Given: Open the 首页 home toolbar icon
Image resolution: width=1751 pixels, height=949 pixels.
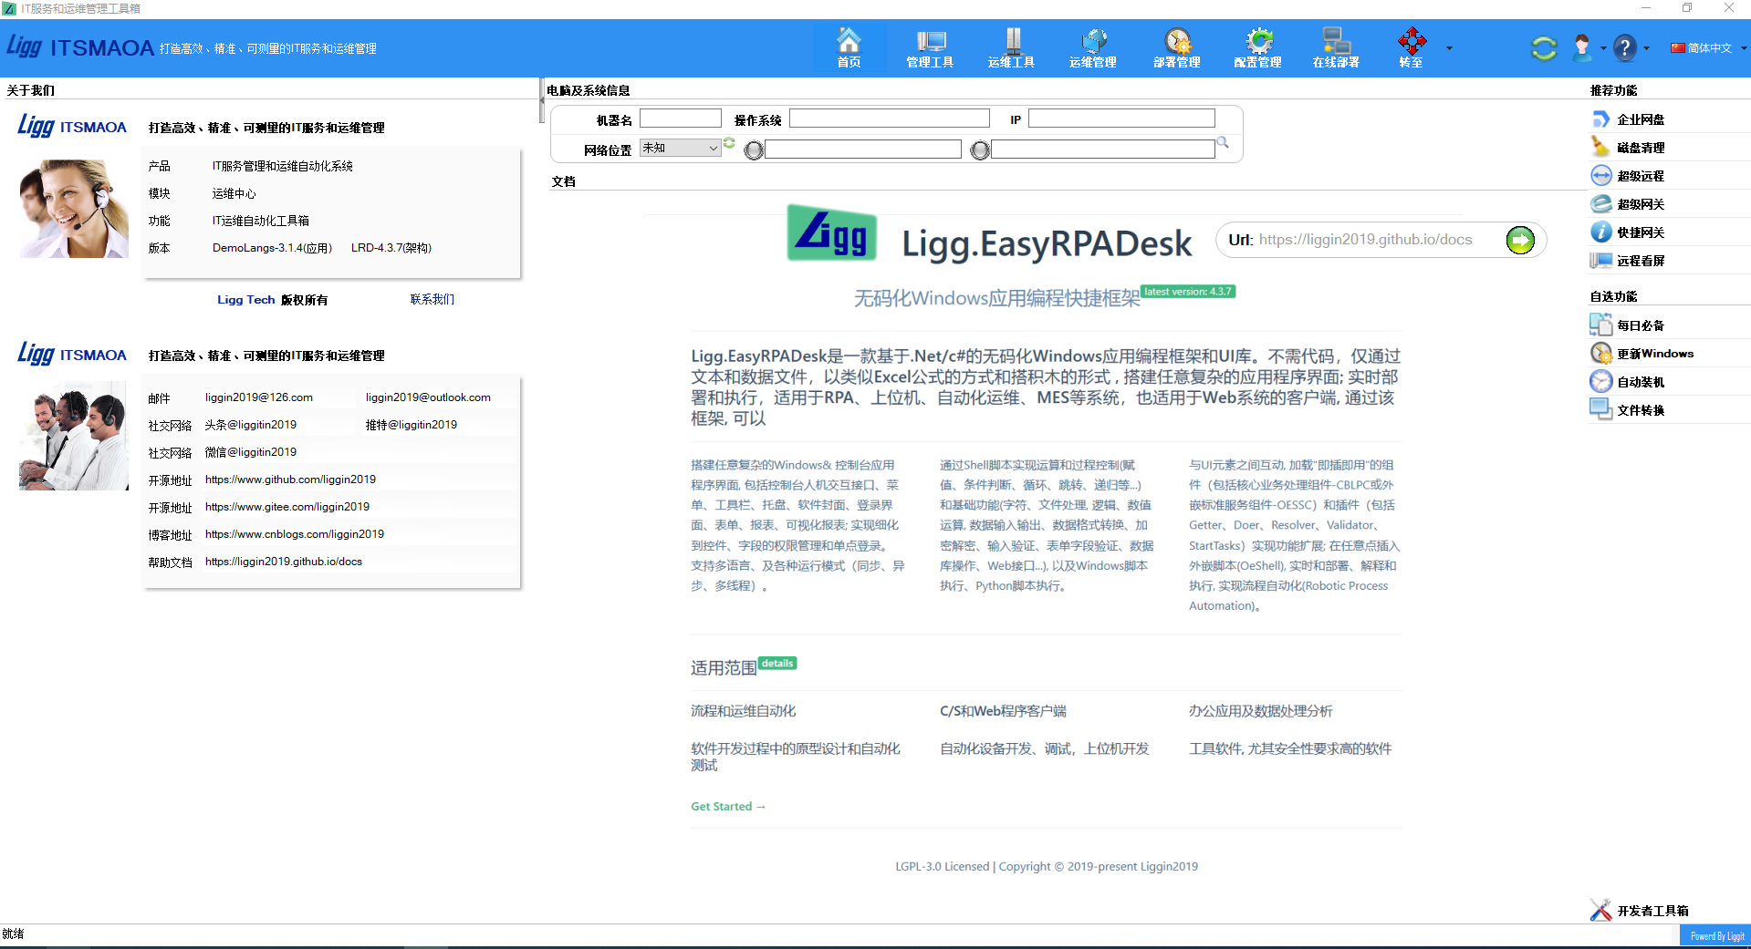Looking at the screenshot, I should [849, 47].
